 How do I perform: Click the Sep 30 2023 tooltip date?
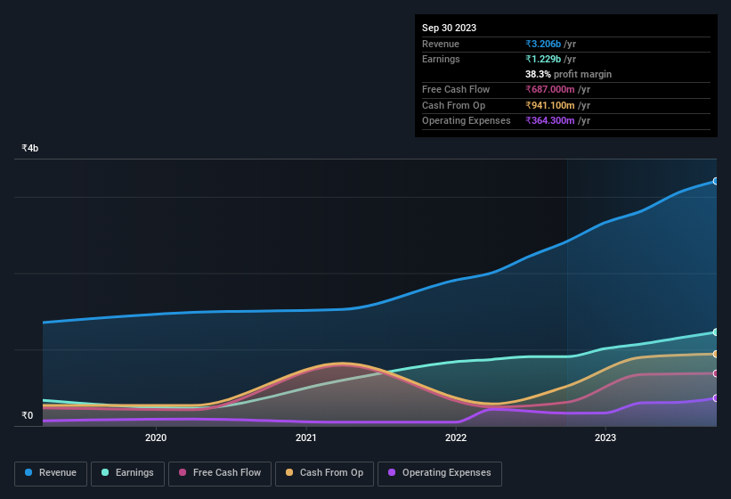(449, 28)
